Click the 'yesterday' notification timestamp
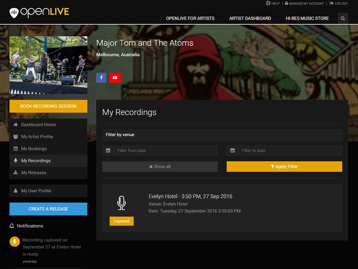 click(x=30, y=261)
